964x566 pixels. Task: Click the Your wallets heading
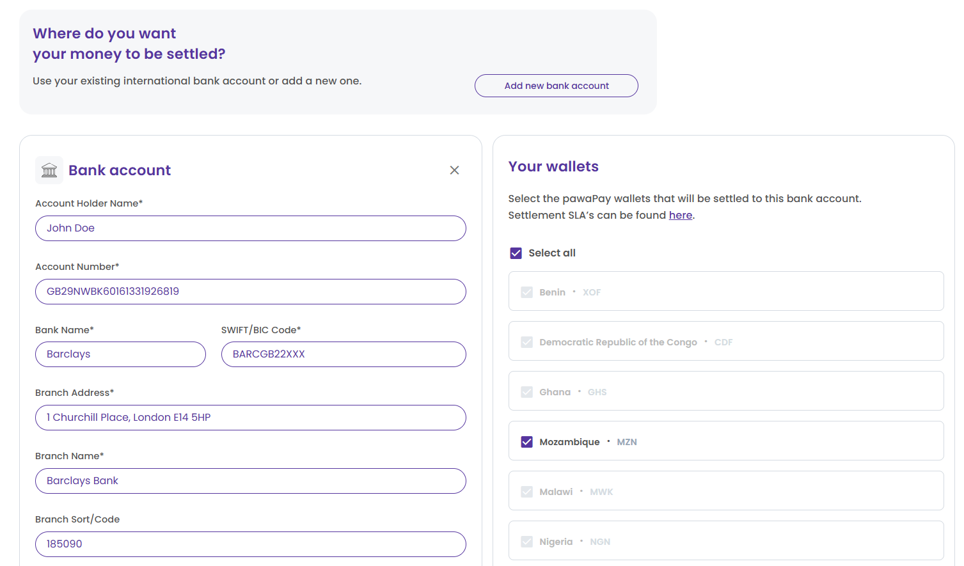tap(553, 167)
